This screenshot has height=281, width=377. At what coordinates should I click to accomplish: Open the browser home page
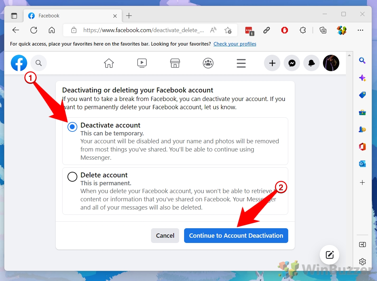pos(52,30)
